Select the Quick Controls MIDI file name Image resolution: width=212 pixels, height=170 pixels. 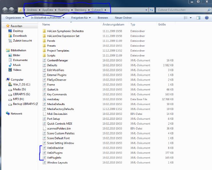tap(60, 124)
